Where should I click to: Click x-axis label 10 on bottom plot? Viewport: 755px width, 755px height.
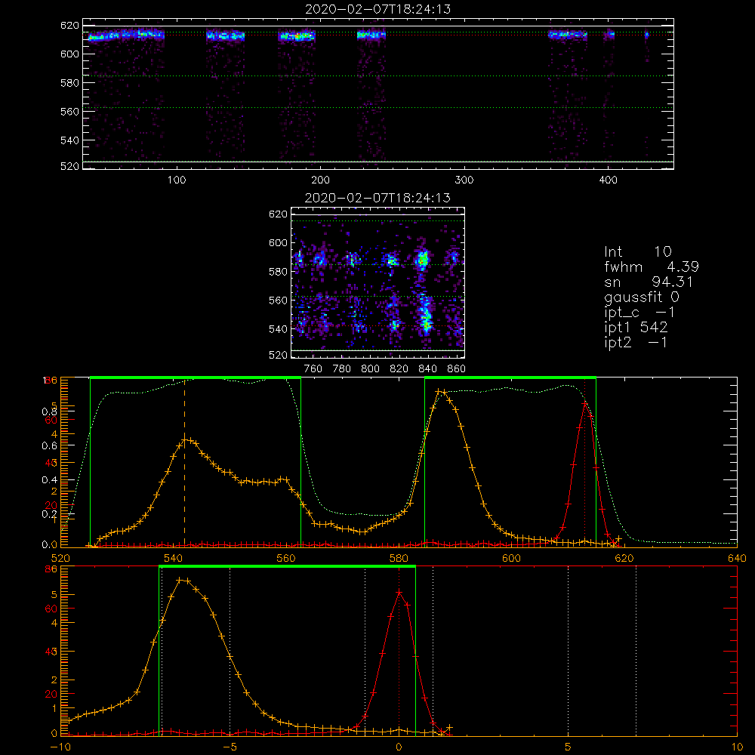(737, 747)
